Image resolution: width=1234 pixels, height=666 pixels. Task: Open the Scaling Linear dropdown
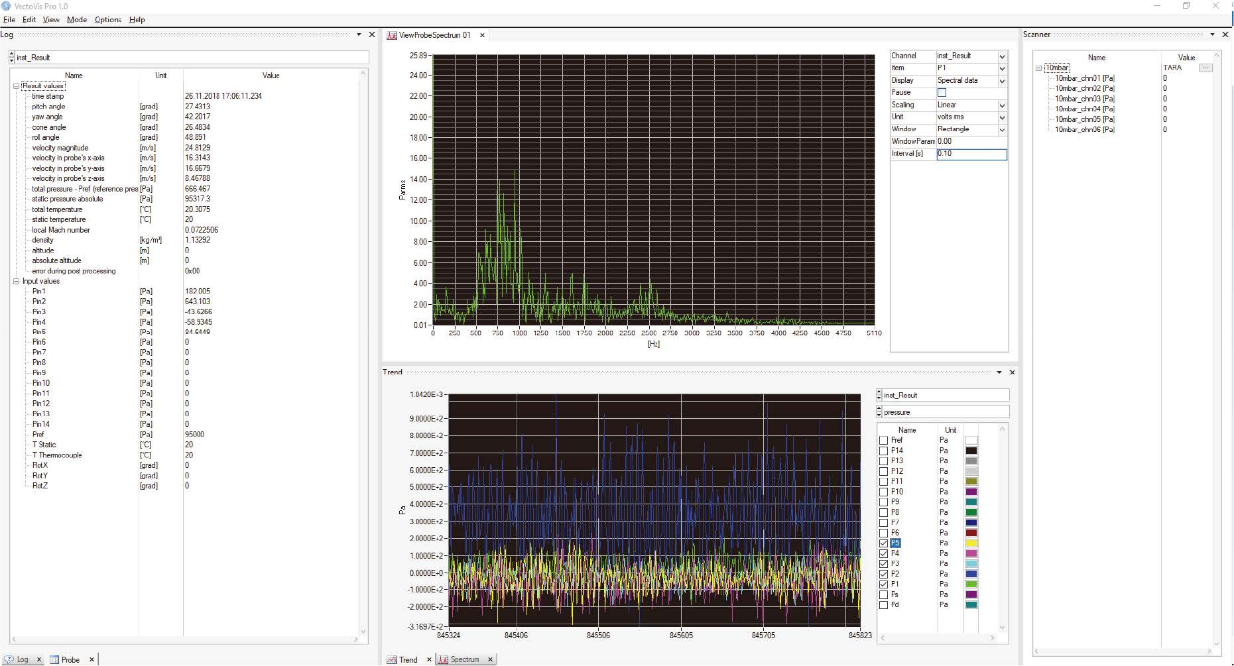pos(1002,105)
